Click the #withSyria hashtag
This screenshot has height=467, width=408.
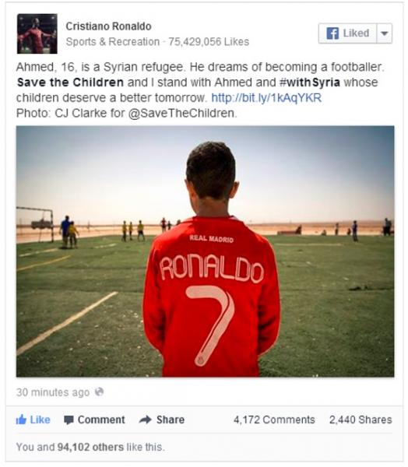coord(310,83)
